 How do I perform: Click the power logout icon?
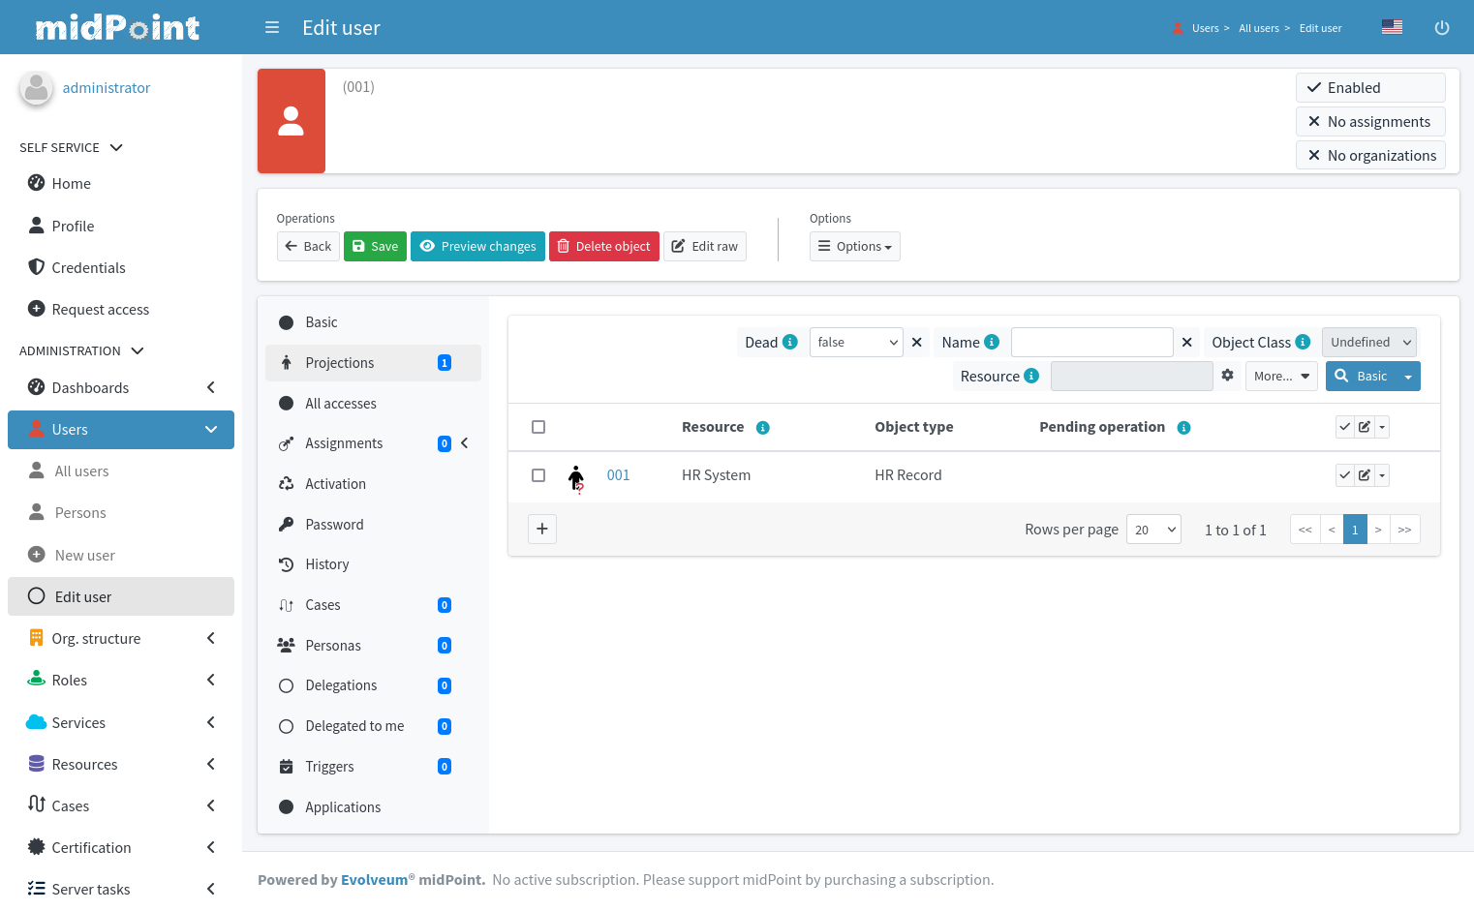pyautogui.click(x=1441, y=28)
